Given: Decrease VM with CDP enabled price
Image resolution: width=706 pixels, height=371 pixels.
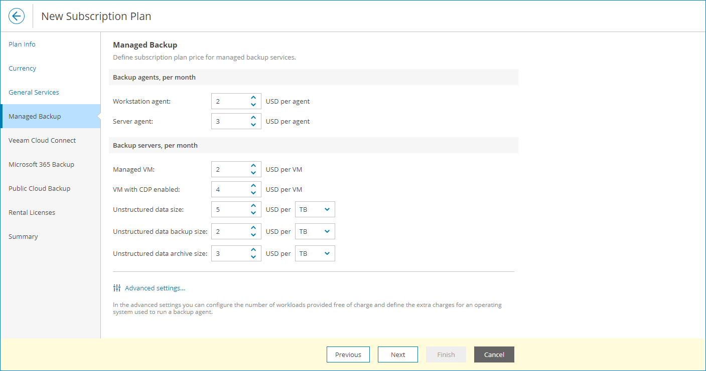Looking at the screenshot, I should point(253,193).
